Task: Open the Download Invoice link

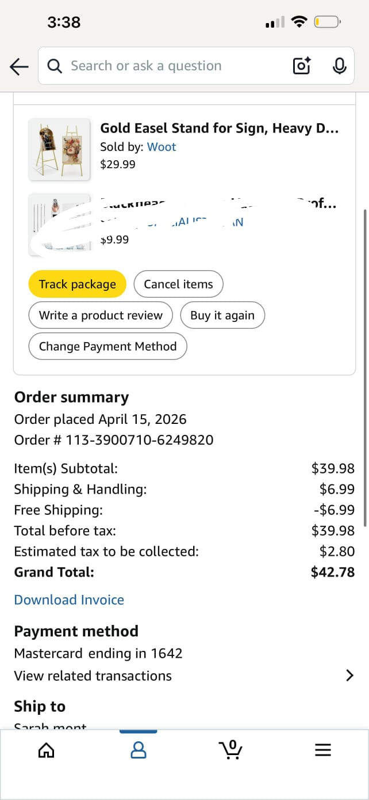Action: point(69,600)
